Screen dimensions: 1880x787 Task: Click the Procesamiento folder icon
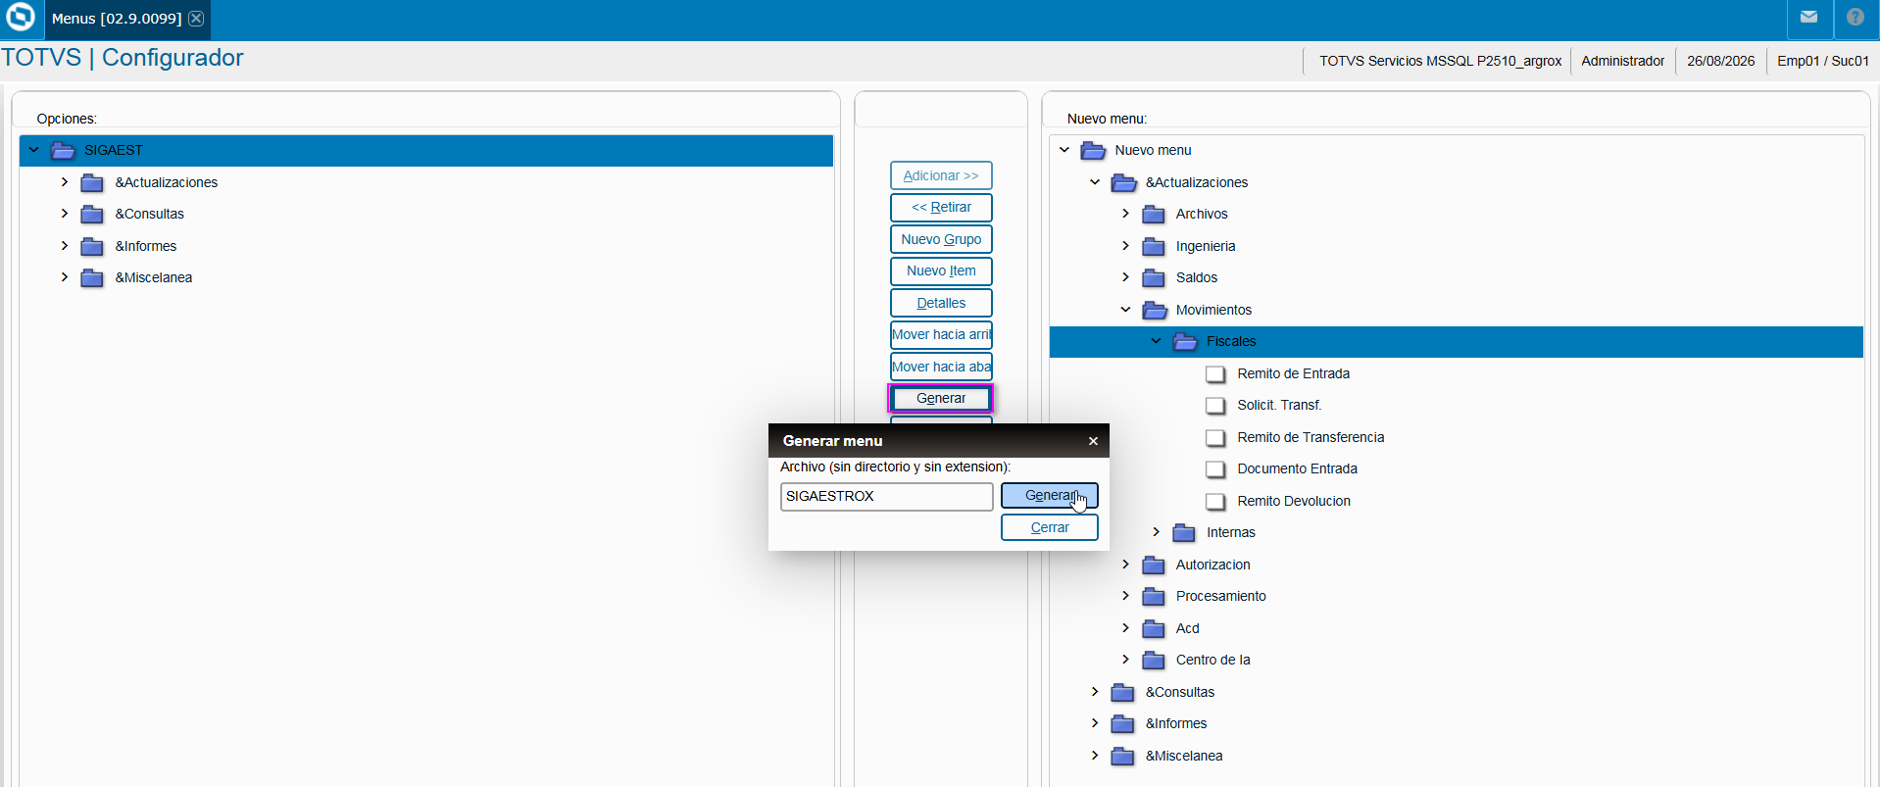tap(1154, 596)
